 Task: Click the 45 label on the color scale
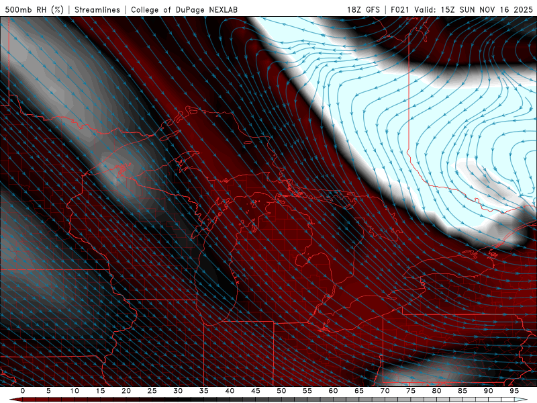click(256, 391)
